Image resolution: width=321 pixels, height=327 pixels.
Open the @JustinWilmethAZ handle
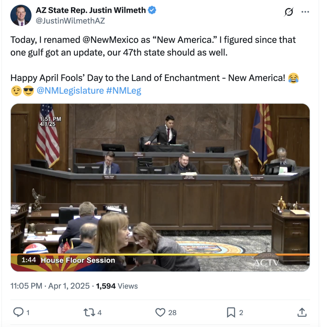click(x=70, y=21)
